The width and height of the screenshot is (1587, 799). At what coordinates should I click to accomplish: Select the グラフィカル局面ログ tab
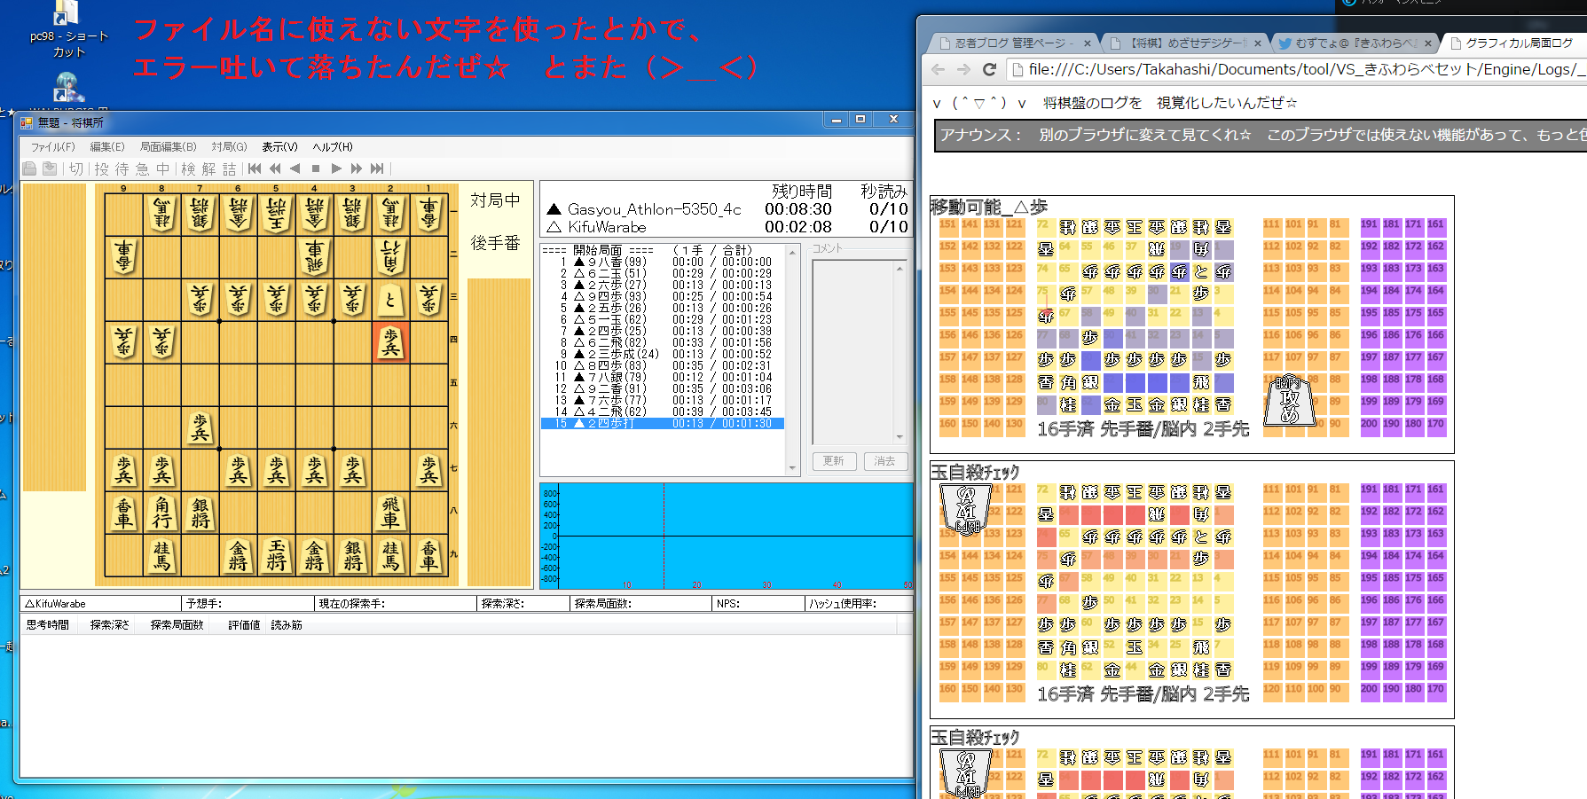(1519, 43)
